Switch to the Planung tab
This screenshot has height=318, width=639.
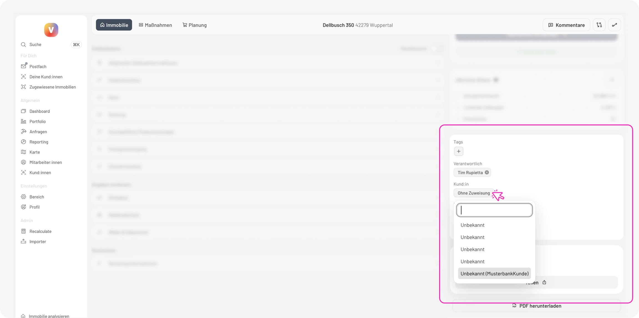[194, 25]
